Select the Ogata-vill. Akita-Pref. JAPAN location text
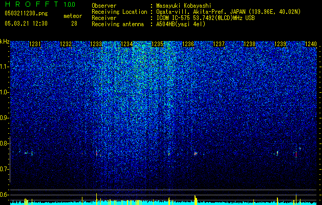322x205 pixels. [228, 12]
